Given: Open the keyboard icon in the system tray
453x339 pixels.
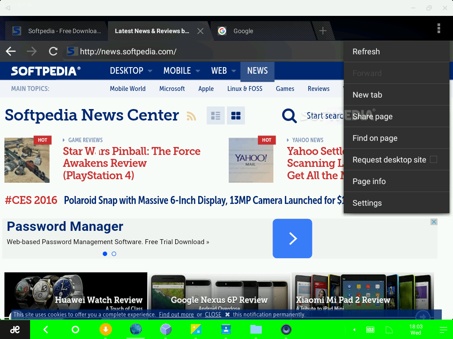Looking at the screenshot, I should click(370, 329).
